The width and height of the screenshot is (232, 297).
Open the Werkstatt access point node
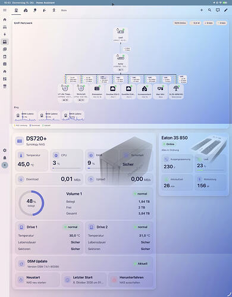pyautogui.click(x=81, y=93)
